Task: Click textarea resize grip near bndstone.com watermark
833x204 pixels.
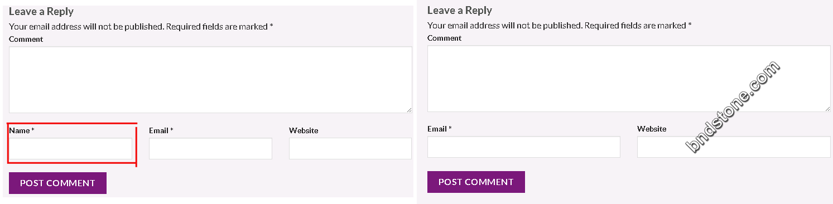Action: coord(827,109)
